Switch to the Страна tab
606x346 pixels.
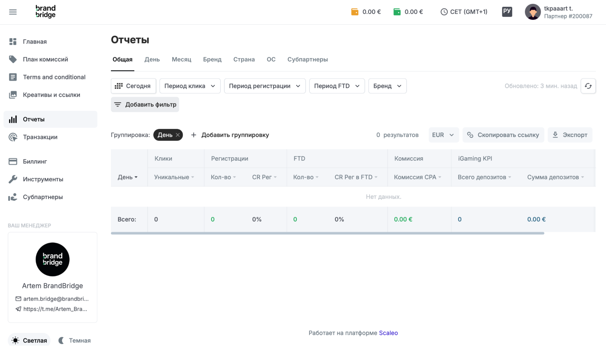pos(244,59)
